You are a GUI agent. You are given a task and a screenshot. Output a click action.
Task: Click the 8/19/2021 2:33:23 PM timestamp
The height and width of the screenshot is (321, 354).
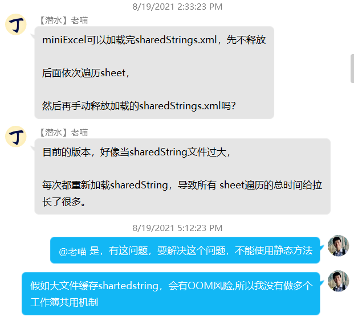pos(177,7)
